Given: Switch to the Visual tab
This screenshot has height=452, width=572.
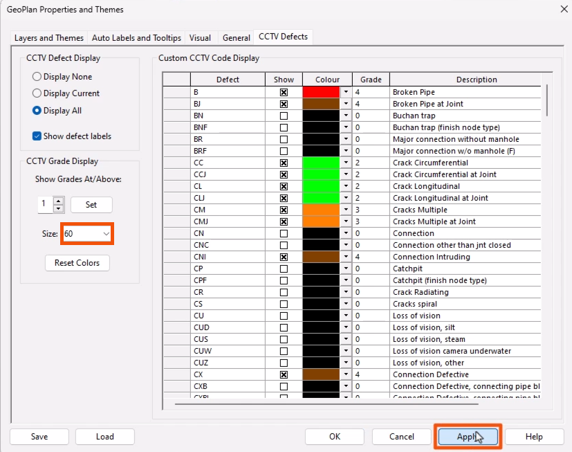Looking at the screenshot, I should (x=200, y=38).
